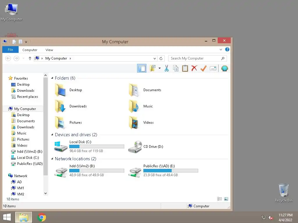Click navigation pane scroll up arrow
This screenshot has height=223, width=298.
point(45,75)
